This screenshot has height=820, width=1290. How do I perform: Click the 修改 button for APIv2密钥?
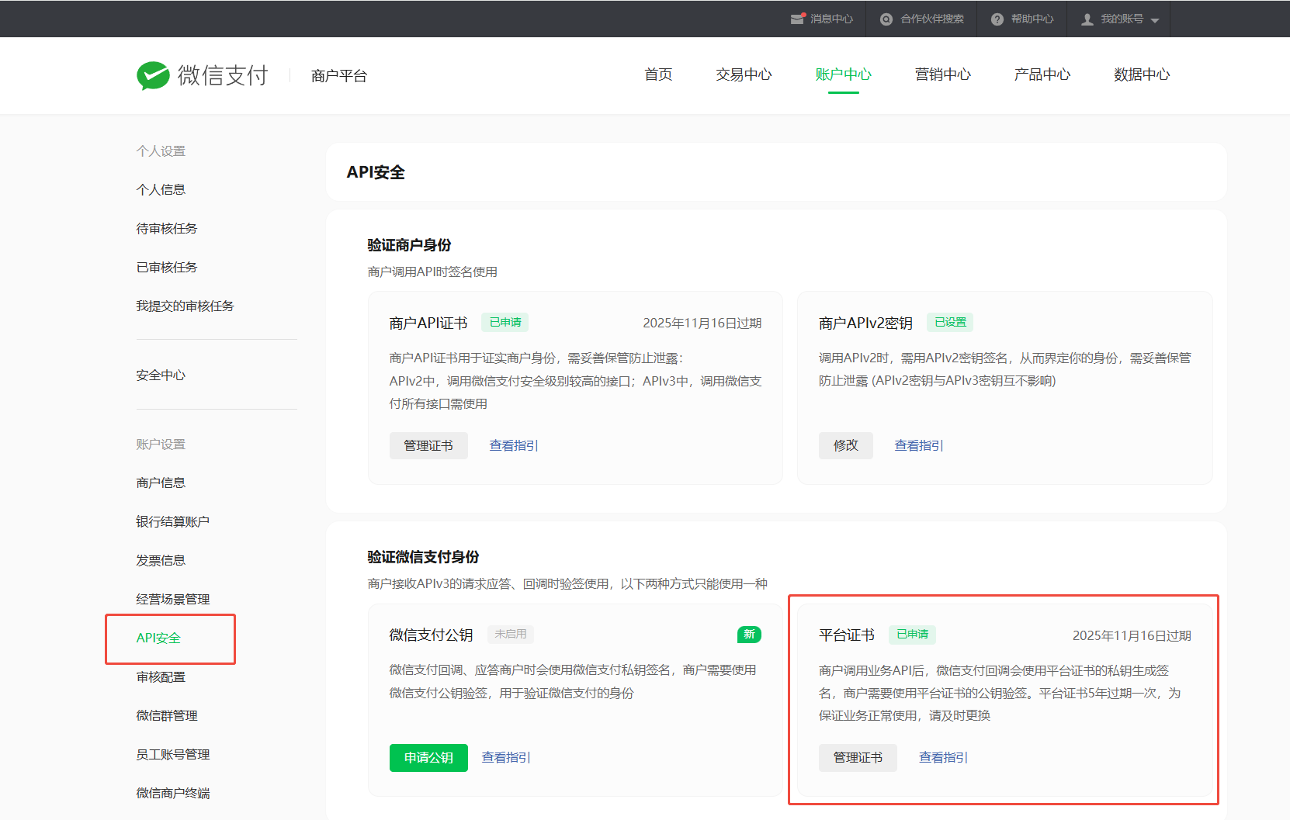845,445
